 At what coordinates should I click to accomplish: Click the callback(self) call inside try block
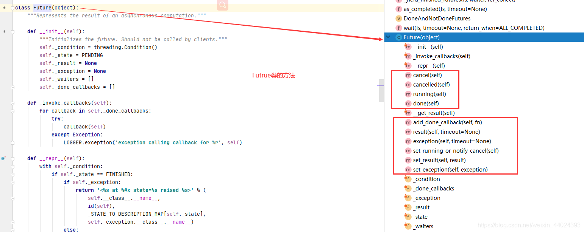click(x=85, y=127)
